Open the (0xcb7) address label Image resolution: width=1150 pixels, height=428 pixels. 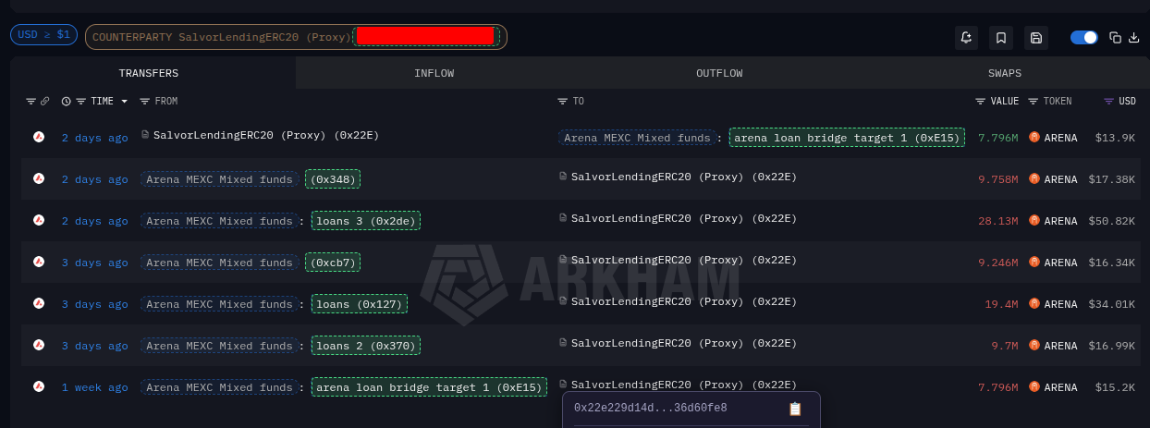coord(333,263)
